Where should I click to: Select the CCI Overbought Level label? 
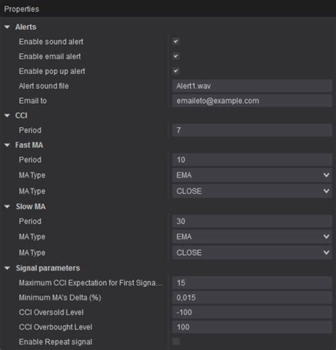[x=56, y=327]
